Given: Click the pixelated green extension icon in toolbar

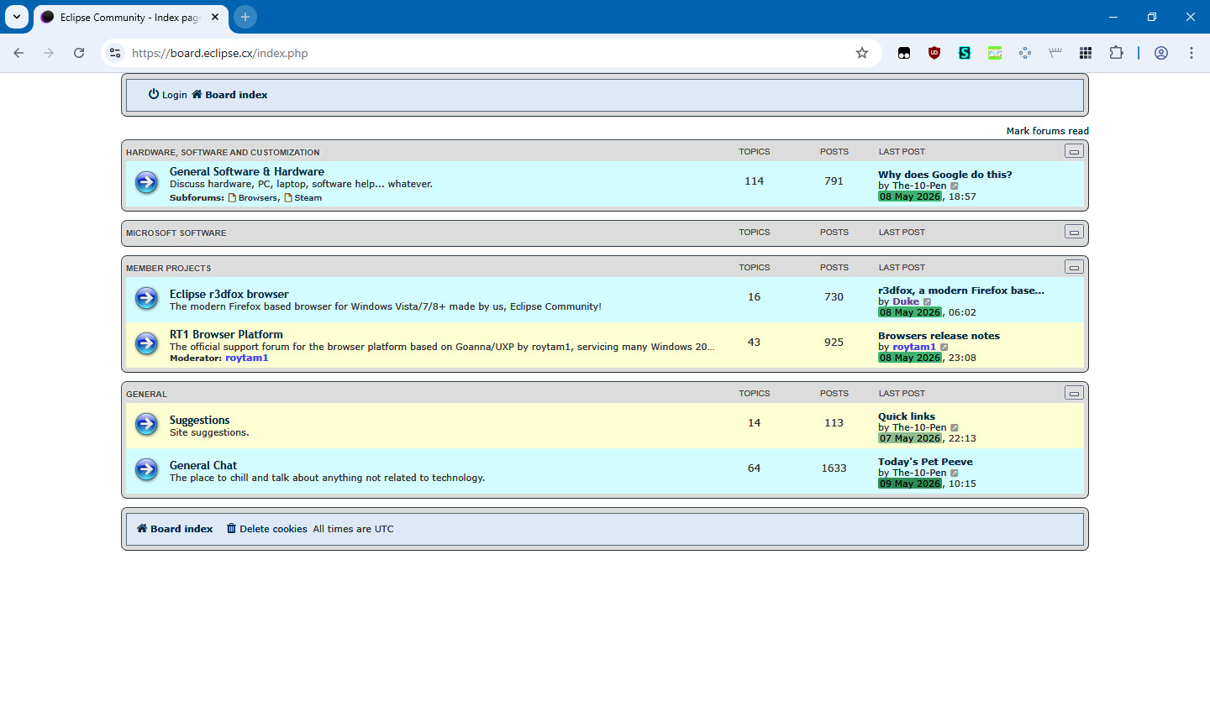Looking at the screenshot, I should click(x=995, y=53).
